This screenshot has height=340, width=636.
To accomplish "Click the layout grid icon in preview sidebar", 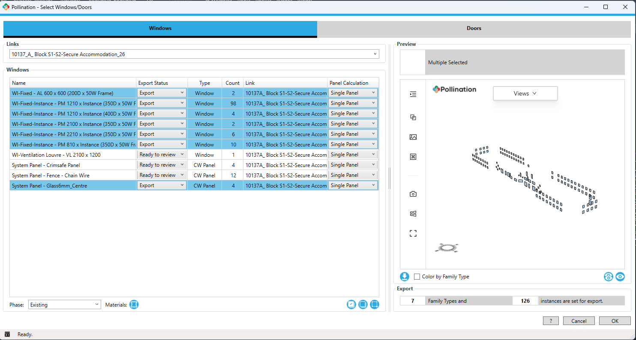I will tap(413, 214).
